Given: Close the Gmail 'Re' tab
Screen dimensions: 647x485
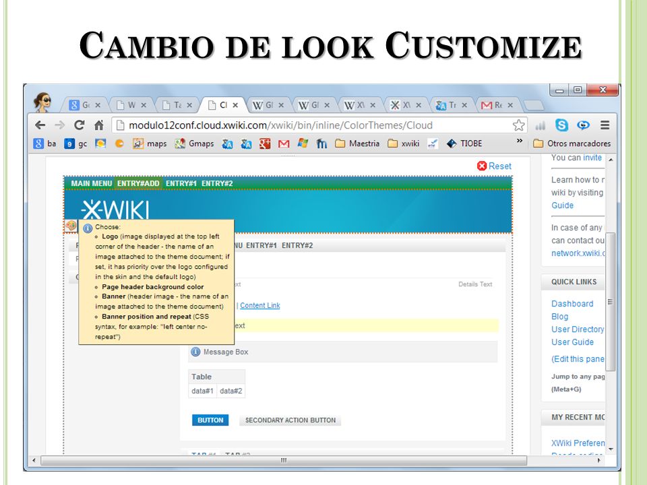Looking at the screenshot, I should pos(510,105).
